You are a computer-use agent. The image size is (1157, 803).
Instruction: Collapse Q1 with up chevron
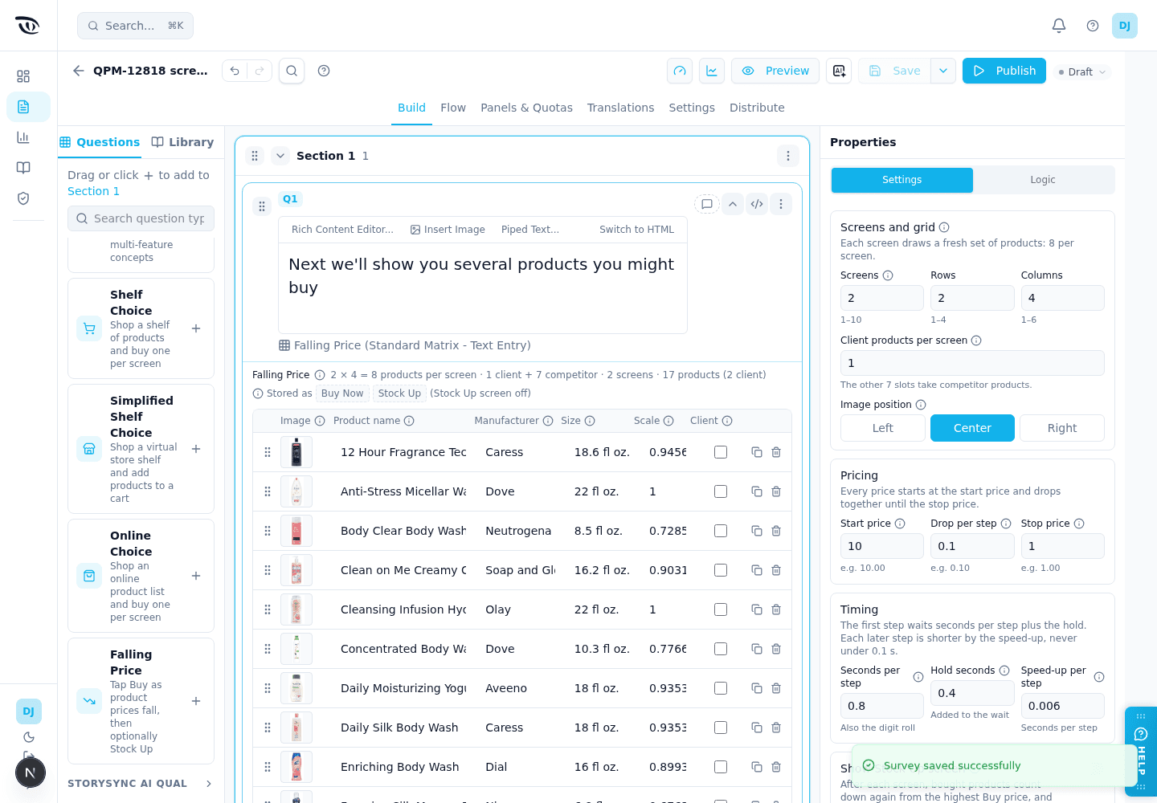point(733,204)
